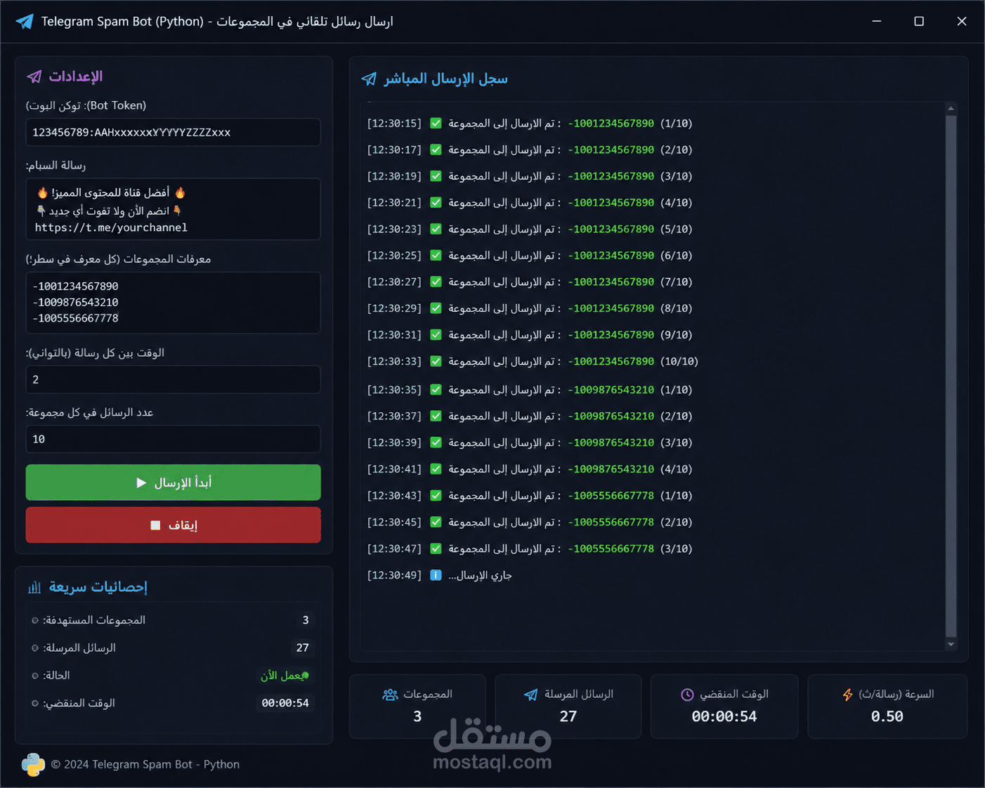Screen dimensions: 985x788
Task: Click the https://t.me/yourchannel link text
Action: point(111,228)
